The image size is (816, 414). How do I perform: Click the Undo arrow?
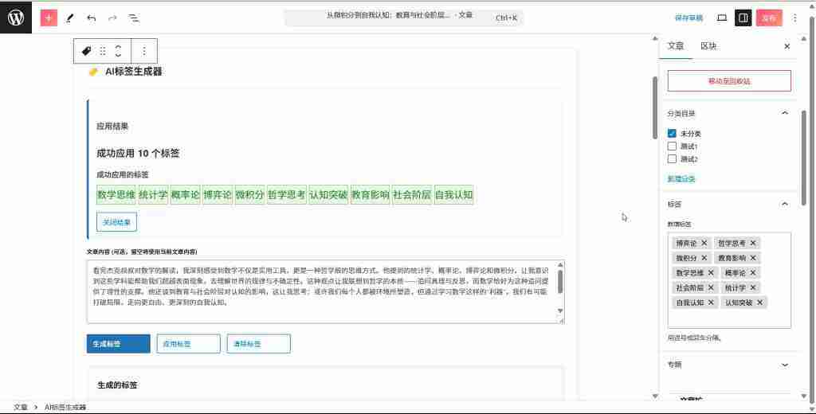tap(92, 18)
